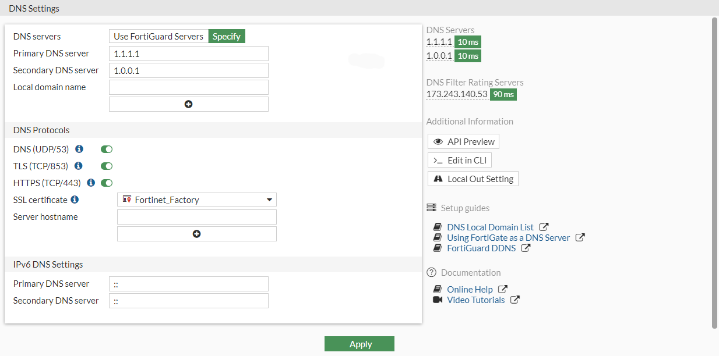Screen dimensions: 719x356
Task: Disable the DNS (UDP/53) protocol toggle
Action: (x=107, y=149)
